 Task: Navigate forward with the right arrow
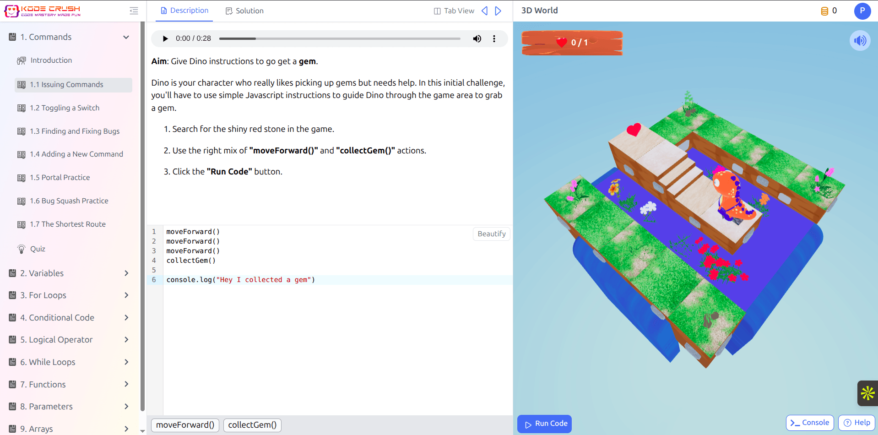tap(498, 11)
